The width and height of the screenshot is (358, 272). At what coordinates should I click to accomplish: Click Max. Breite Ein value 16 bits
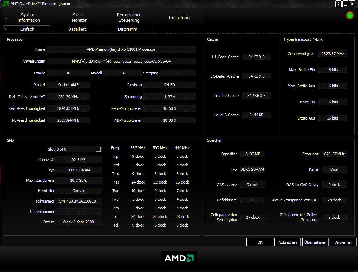(333, 70)
